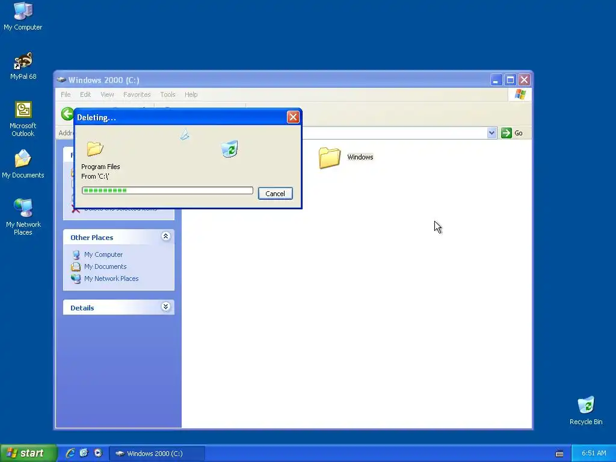Open the File menu

point(66,94)
